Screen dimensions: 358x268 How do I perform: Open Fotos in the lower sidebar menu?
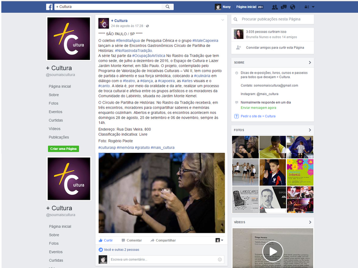tap(54, 243)
